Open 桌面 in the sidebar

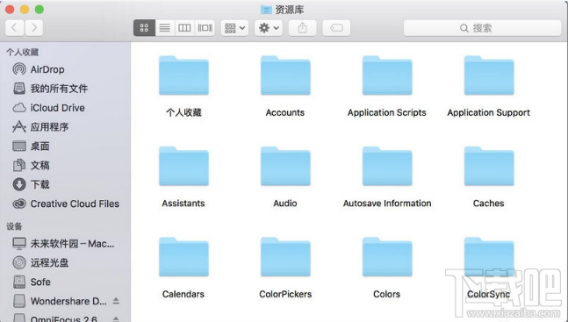click(31, 146)
